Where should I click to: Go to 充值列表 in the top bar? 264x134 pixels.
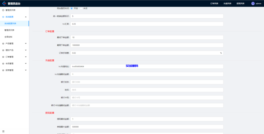tap(227, 4)
